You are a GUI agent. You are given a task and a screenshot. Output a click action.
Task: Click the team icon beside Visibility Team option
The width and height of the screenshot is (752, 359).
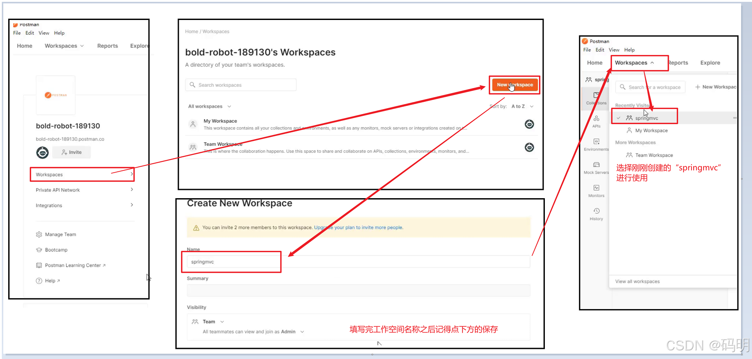[195, 322]
